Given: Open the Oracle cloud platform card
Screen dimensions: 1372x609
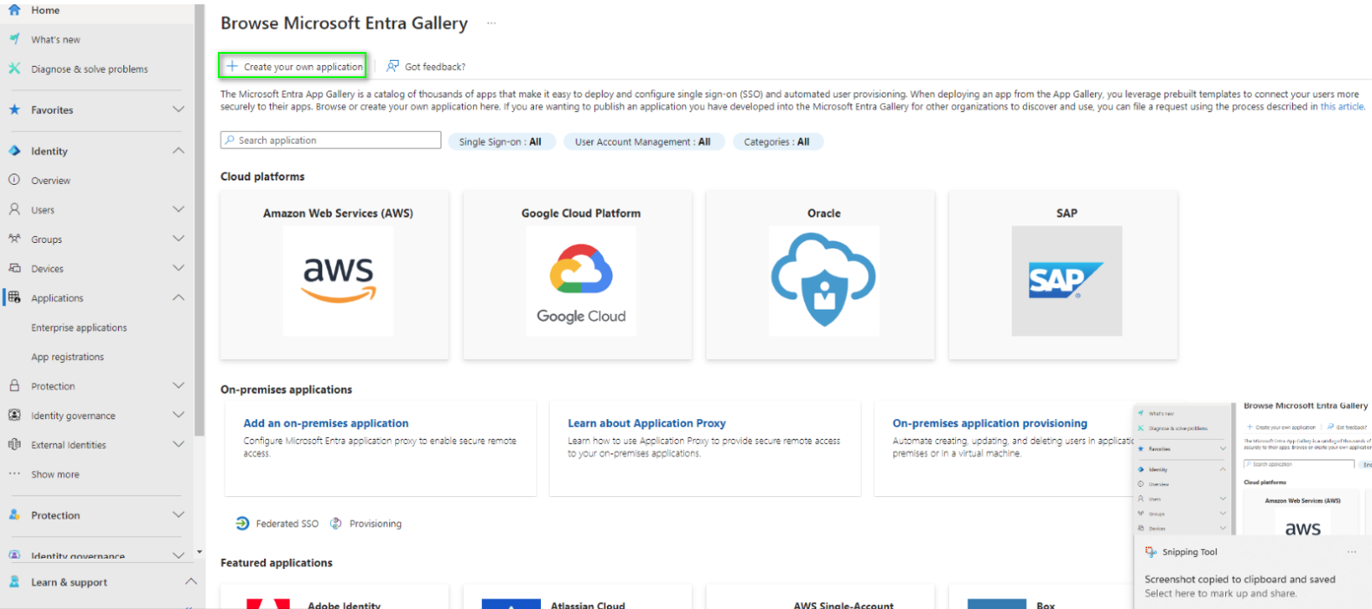Looking at the screenshot, I should coord(821,275).
